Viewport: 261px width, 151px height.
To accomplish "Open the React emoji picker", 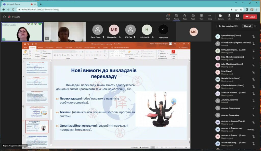I will [x=193, y=16].
